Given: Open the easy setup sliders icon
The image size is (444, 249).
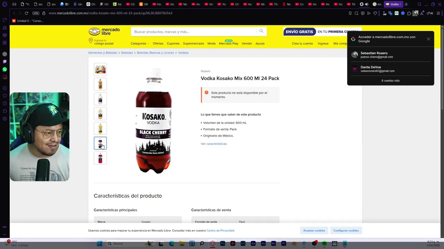Looking at the screenshot, I should (x=439, y=13).
